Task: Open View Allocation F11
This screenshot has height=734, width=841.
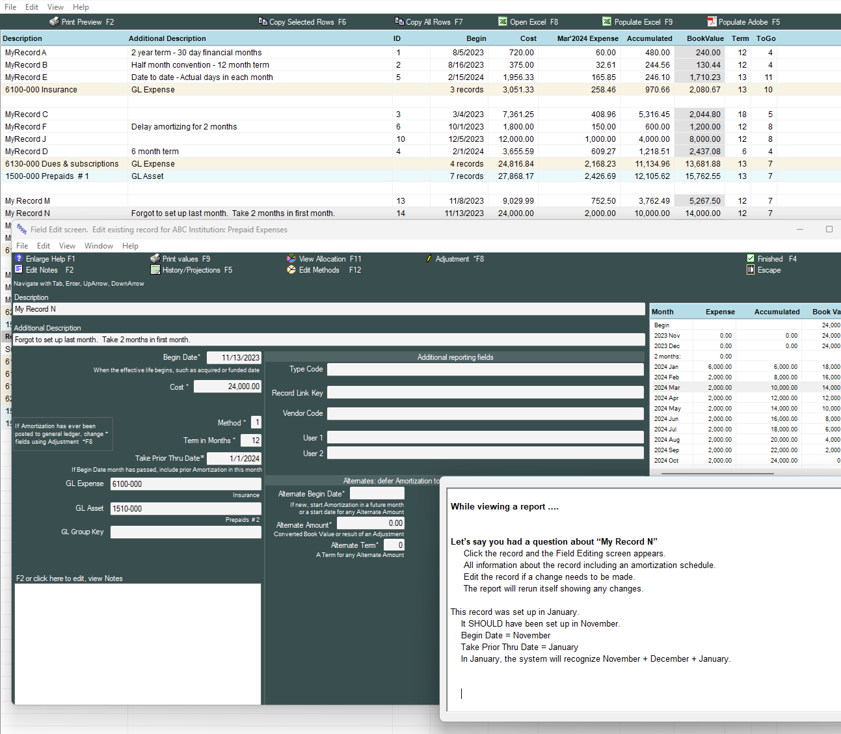Action: click(324, 259)
